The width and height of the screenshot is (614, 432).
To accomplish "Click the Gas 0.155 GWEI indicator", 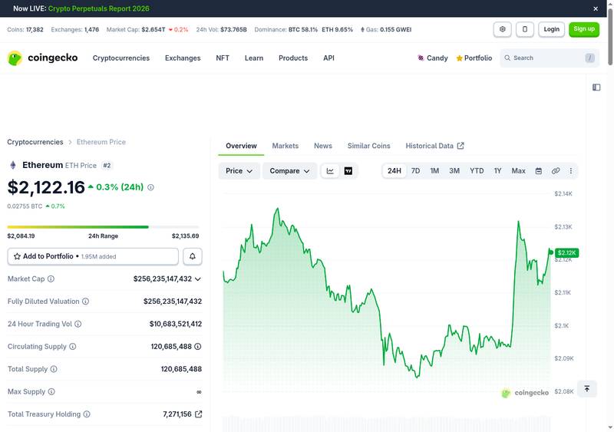I will (x=386, y=29).
